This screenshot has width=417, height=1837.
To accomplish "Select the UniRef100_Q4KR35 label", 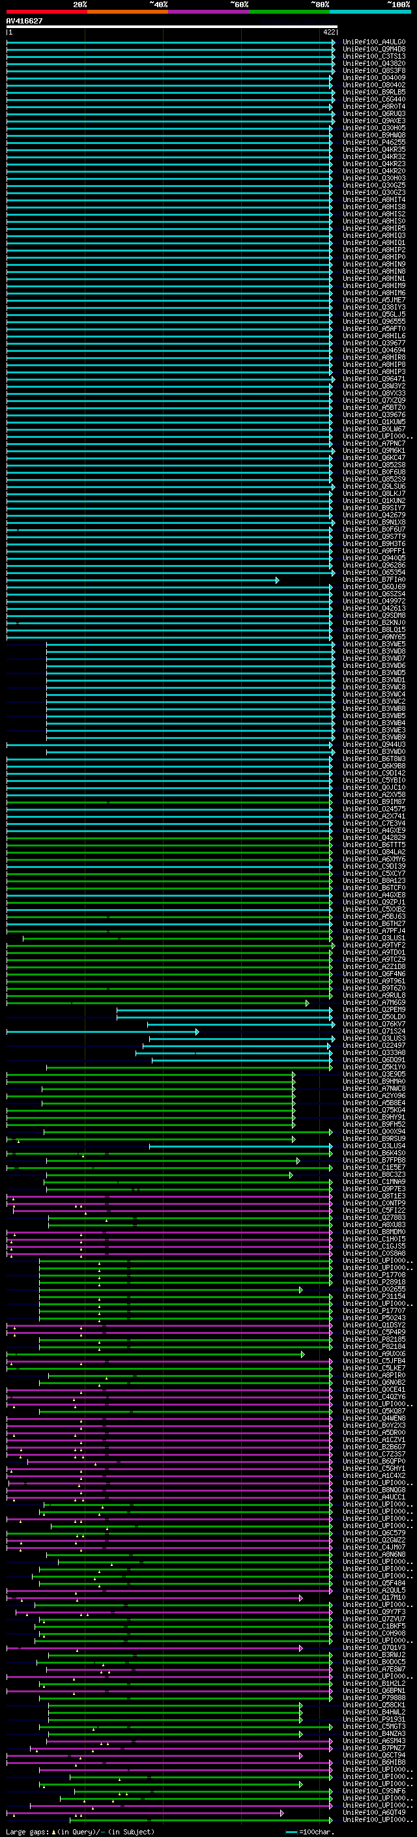I will pos(374,150).
